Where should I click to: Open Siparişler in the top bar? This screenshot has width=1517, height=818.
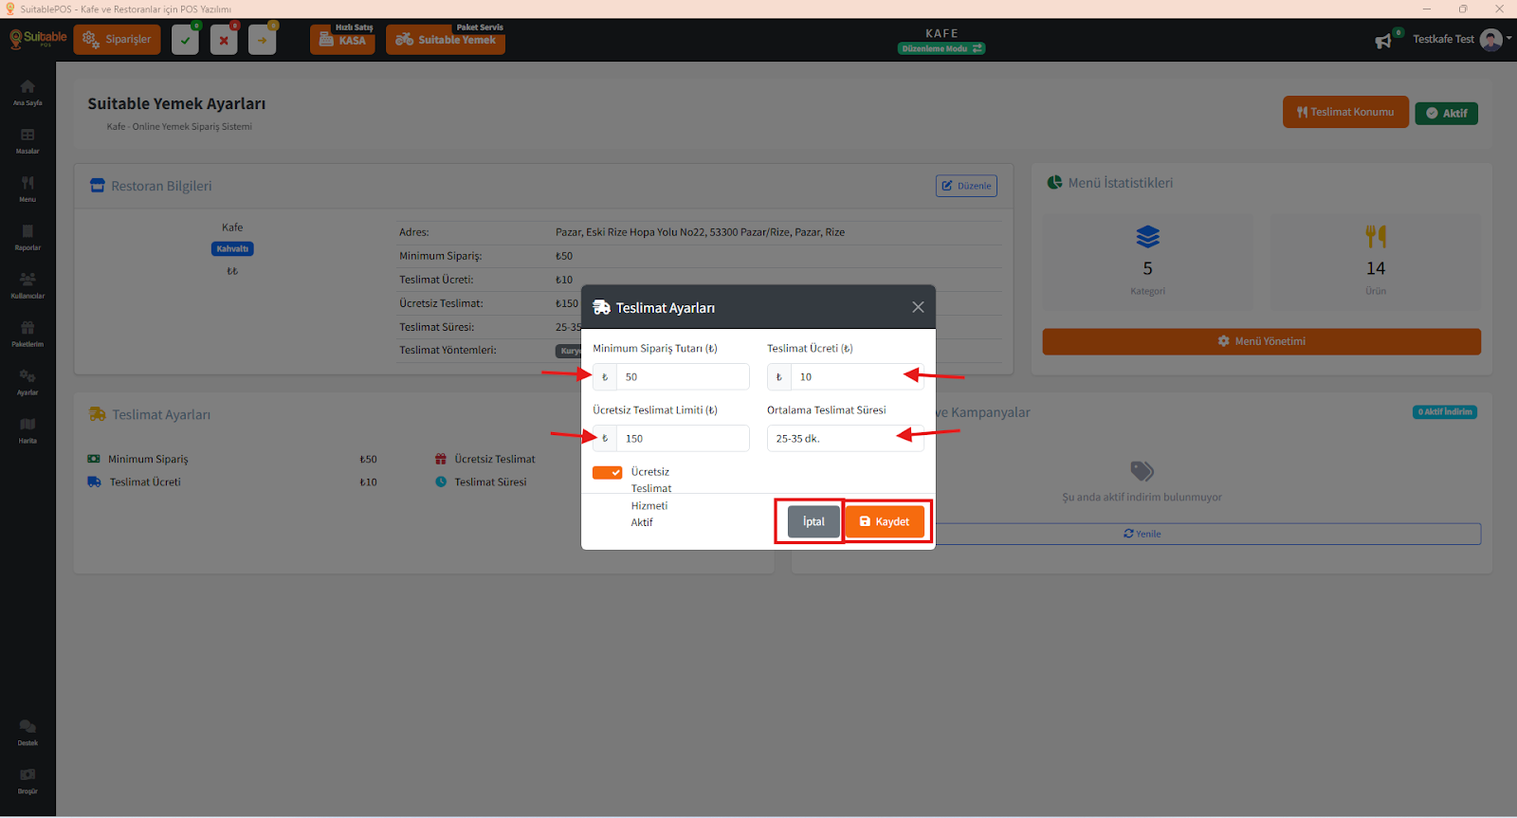(117, 40)
